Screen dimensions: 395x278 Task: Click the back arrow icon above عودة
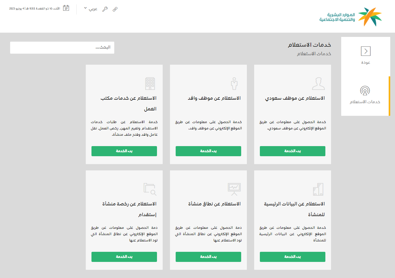[x=366, y=51]
